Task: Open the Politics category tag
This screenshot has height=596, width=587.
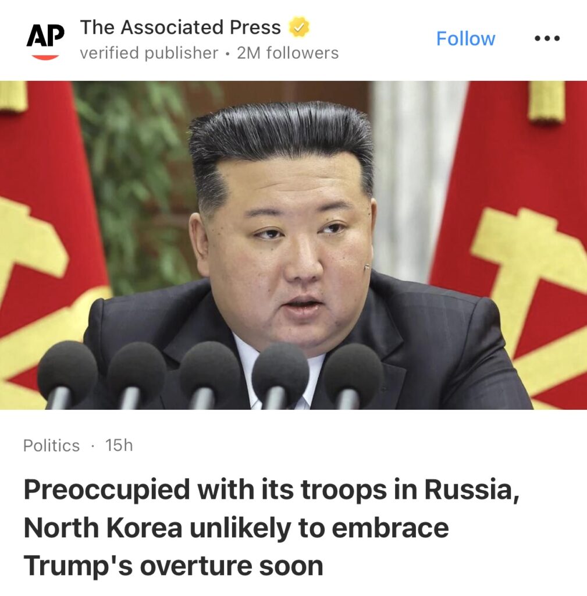Action: coord(51,445)
